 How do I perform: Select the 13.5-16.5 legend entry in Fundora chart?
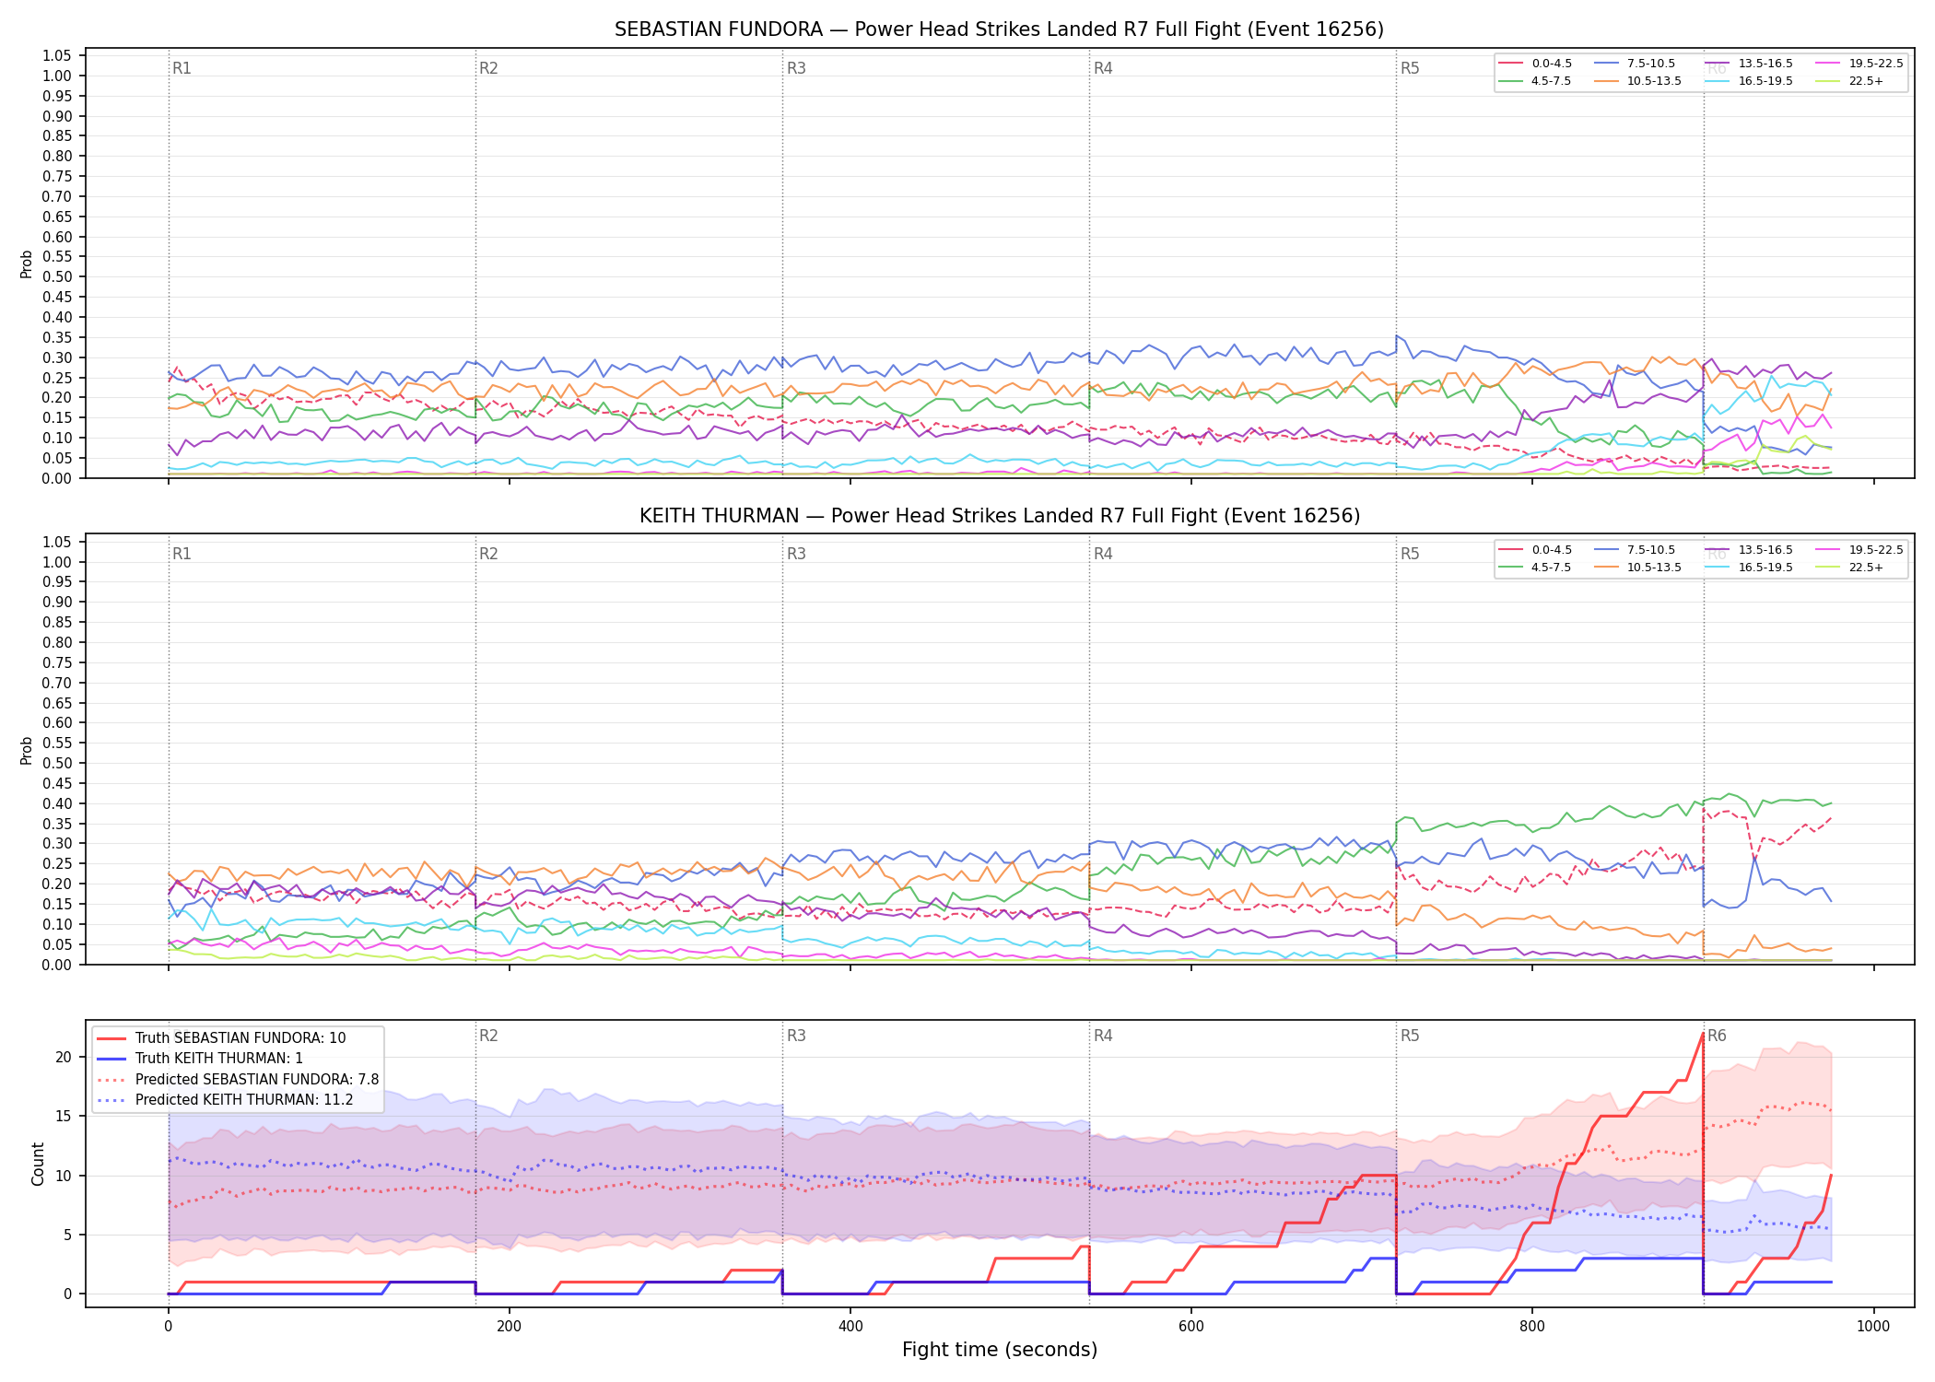click(x=1749, y=64)
